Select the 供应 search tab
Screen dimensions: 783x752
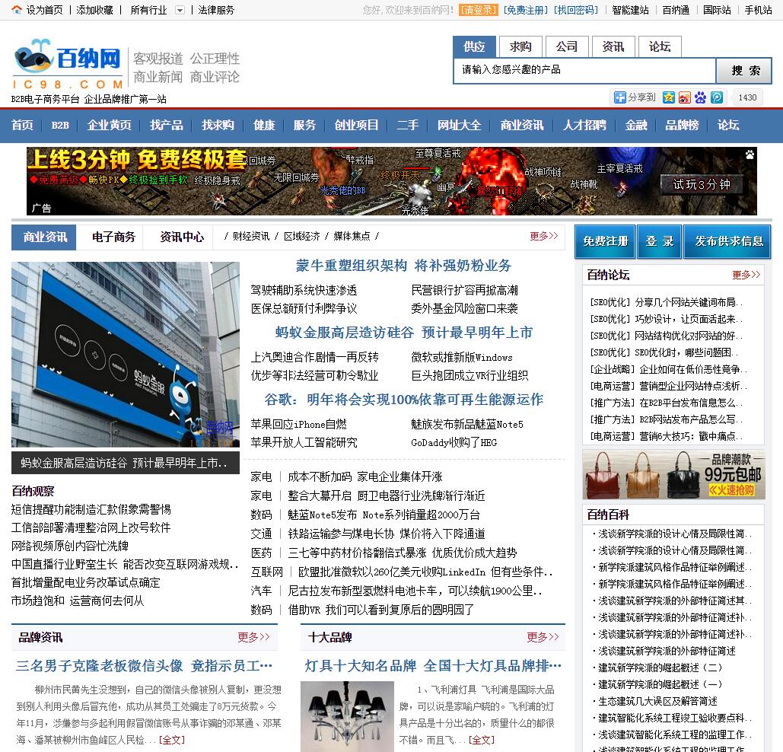(x=474, y=47)
